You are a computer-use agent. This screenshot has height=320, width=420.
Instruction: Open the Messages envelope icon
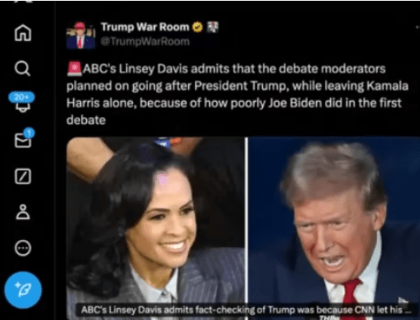point(23,139)
